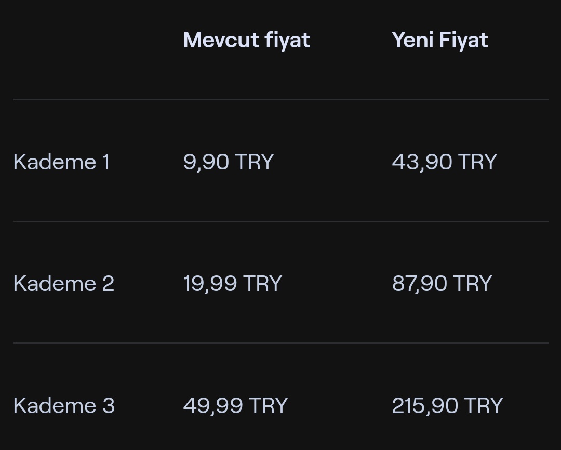Viewport: 561px width, 450px height.
Task: Click the divider between Kademe 2 and 3
Action: [x=280, y=343]
